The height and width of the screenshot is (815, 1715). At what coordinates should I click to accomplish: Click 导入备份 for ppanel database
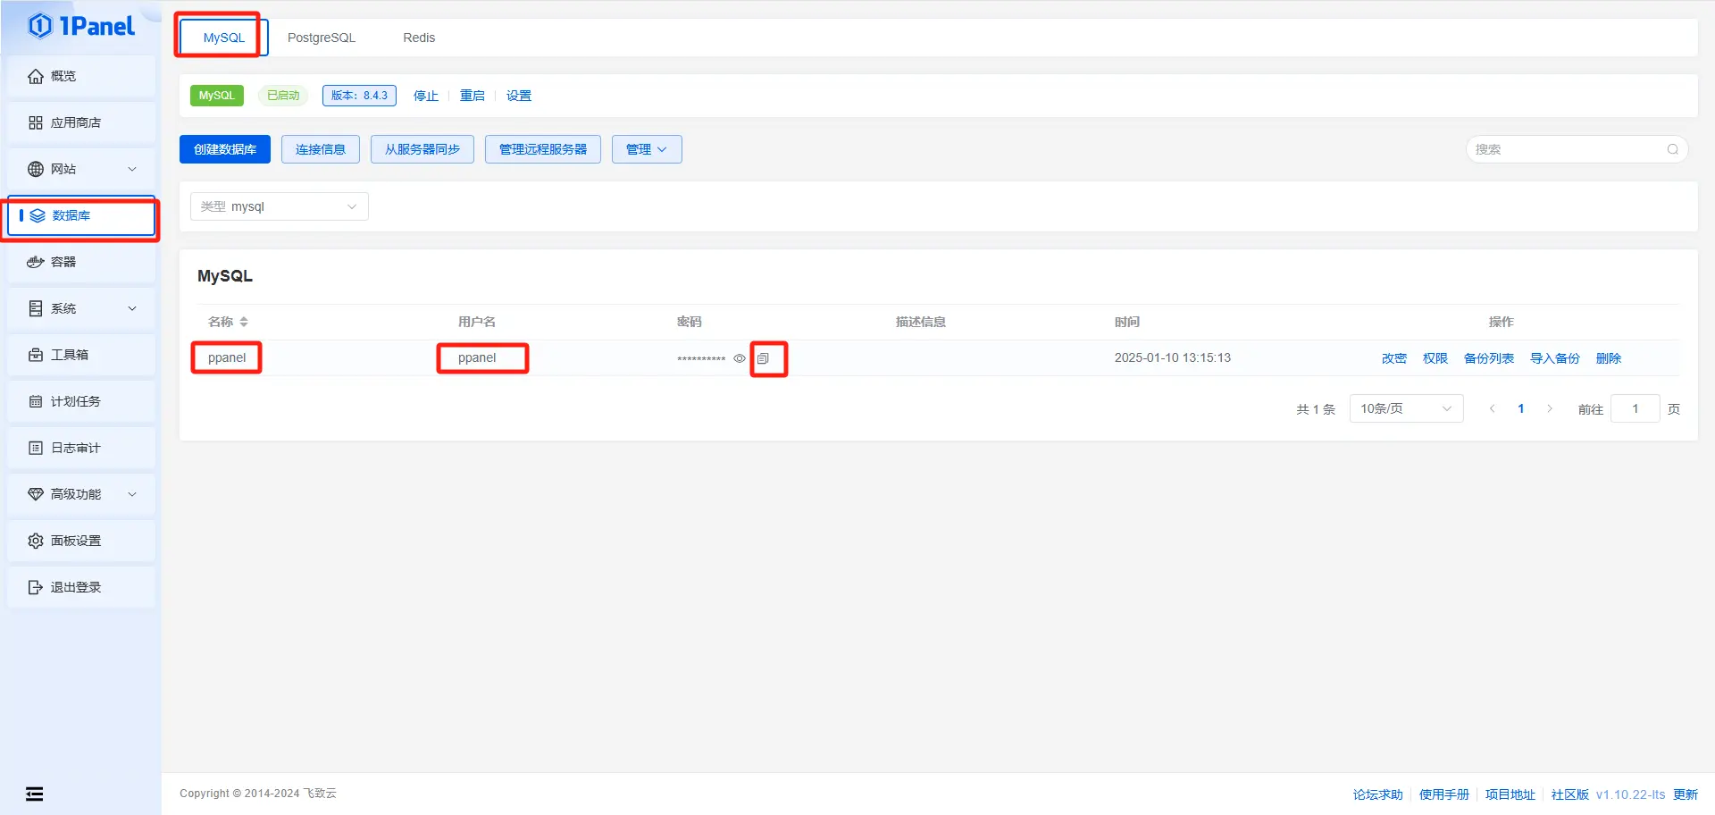coord(1555,358)
